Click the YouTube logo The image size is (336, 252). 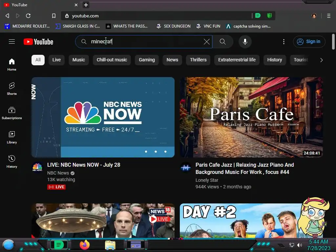pyautogui.click(x=38, y=42)
